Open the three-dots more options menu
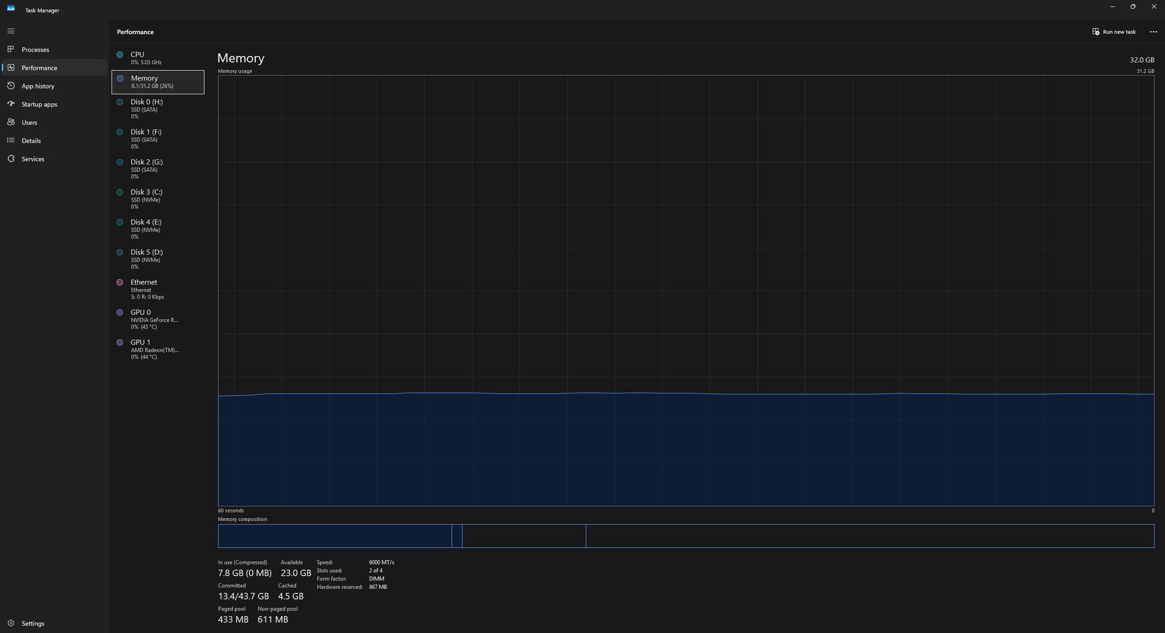 pos(1153,32)
